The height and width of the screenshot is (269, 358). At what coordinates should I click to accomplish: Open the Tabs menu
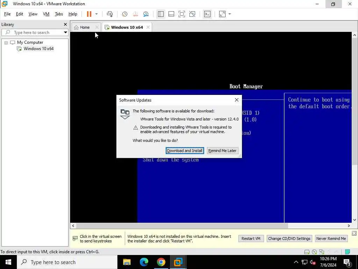coord(59,14)
